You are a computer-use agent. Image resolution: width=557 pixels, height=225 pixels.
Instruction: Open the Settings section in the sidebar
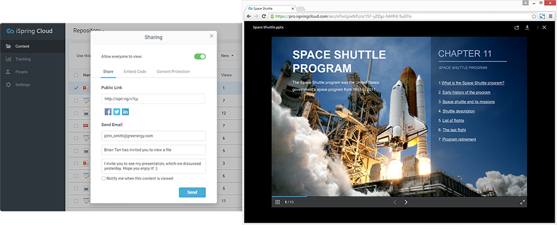32,85
